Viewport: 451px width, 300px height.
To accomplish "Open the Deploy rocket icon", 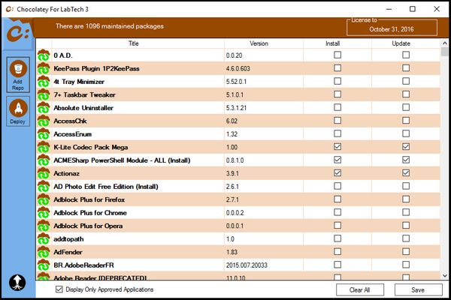I will [x=18, y=112].
